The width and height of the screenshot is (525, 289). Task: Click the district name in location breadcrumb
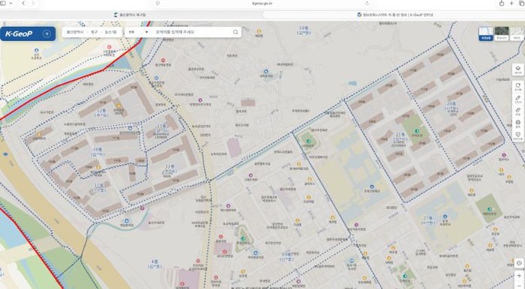click(x=94, y=32)
